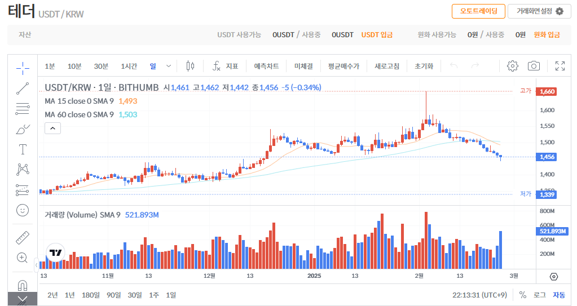Viewport: 577px width, 306px height.
Task: Select the text annotation tool
Action: pyautogui.click(x=23, y=149)
